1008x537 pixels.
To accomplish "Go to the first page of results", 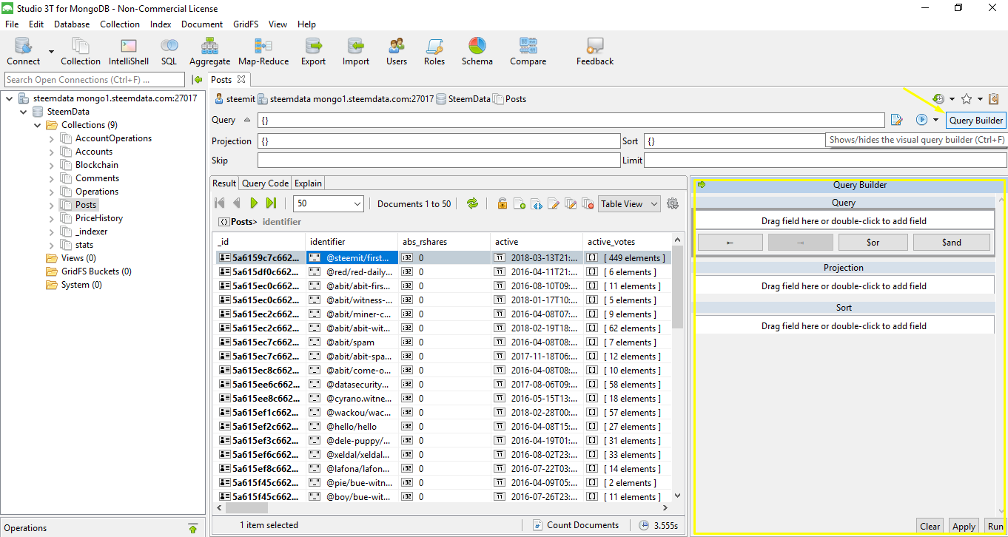I will coord(220,203).
